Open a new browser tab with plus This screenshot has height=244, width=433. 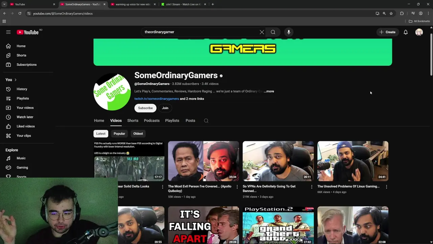[213, 4]
